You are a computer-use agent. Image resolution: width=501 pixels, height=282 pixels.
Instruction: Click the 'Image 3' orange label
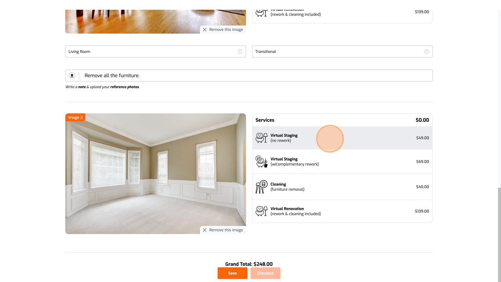[x=75, y=117]
